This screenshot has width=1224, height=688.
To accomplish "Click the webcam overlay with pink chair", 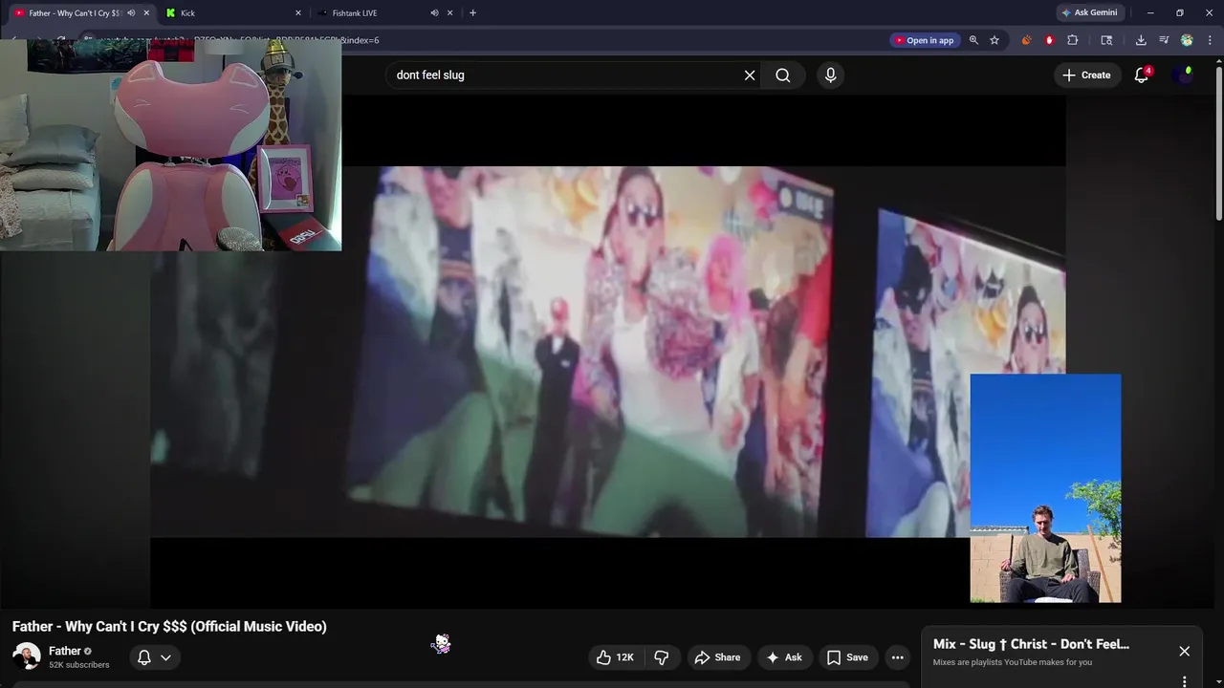I will (170, 144).
